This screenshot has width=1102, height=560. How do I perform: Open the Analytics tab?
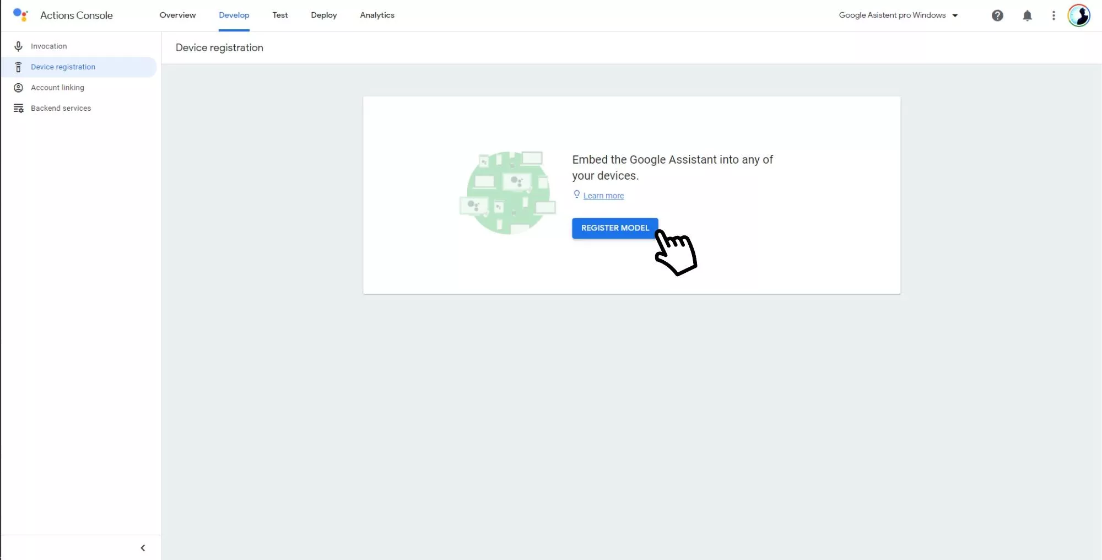click(377, 15)
